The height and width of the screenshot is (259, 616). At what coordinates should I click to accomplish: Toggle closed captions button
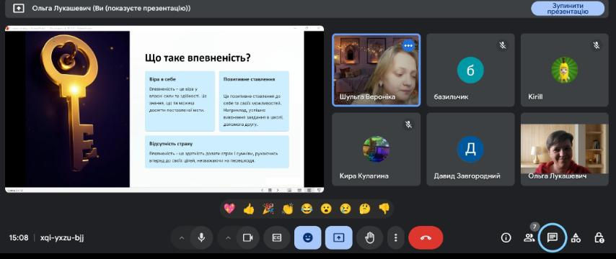pos(277,237)
